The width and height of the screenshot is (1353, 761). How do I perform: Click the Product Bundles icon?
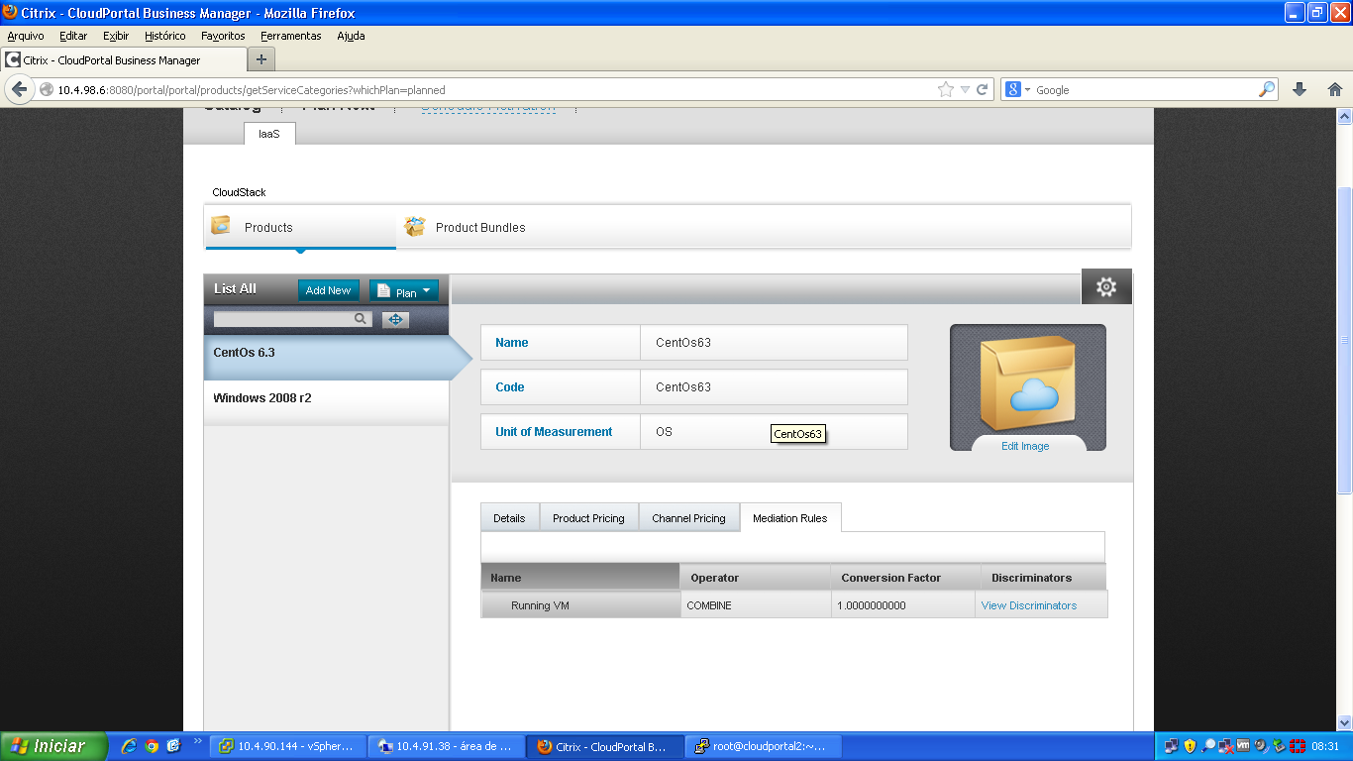coord(414,227)
